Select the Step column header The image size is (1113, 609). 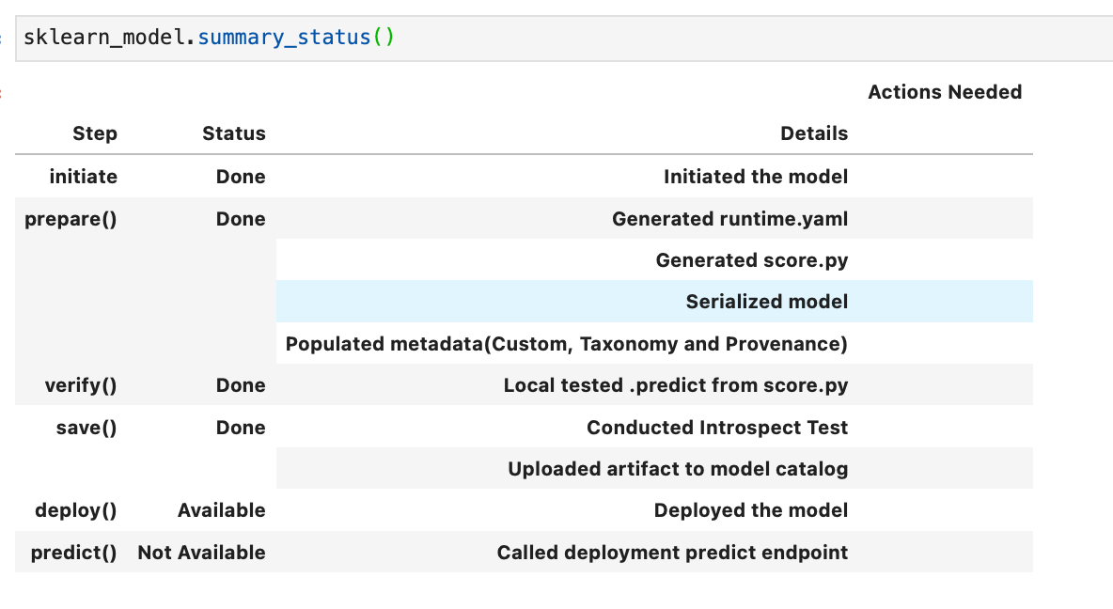pos(94,133)
